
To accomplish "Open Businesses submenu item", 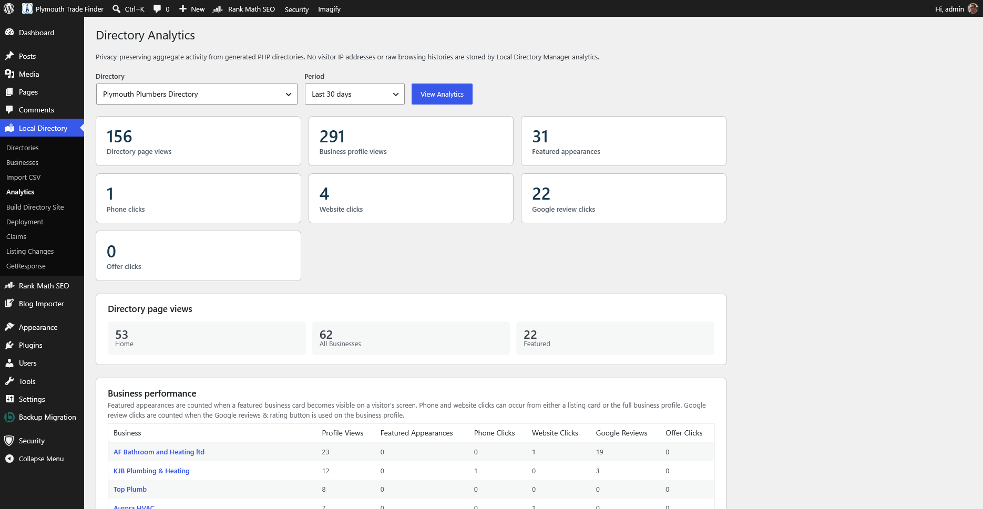I will tap(22, 163).
